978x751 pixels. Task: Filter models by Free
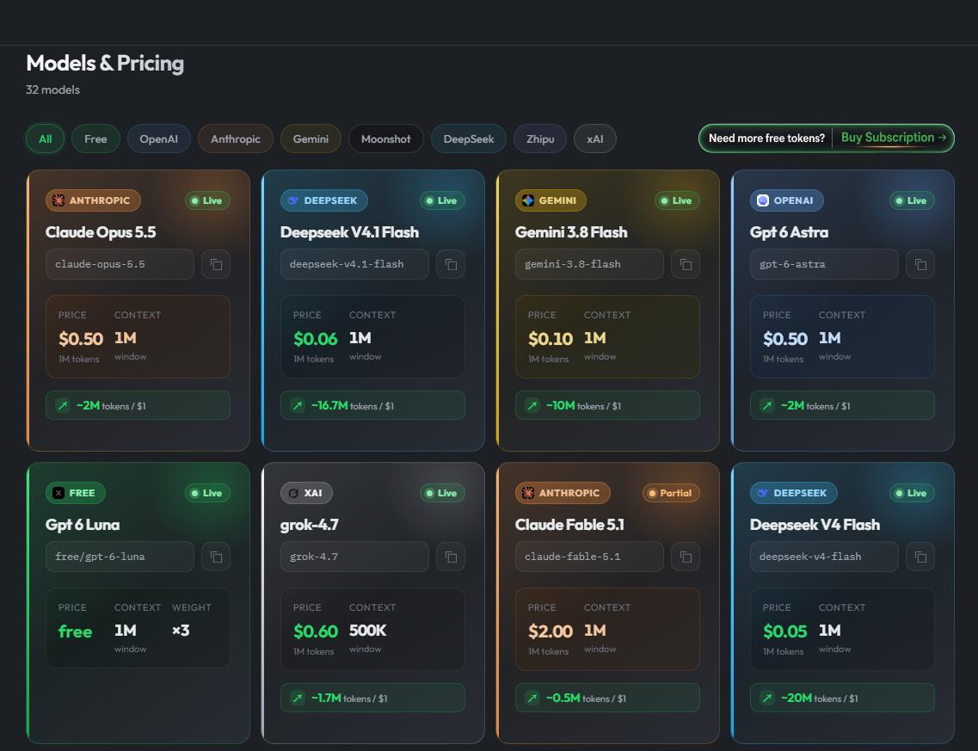coord(95,139)
